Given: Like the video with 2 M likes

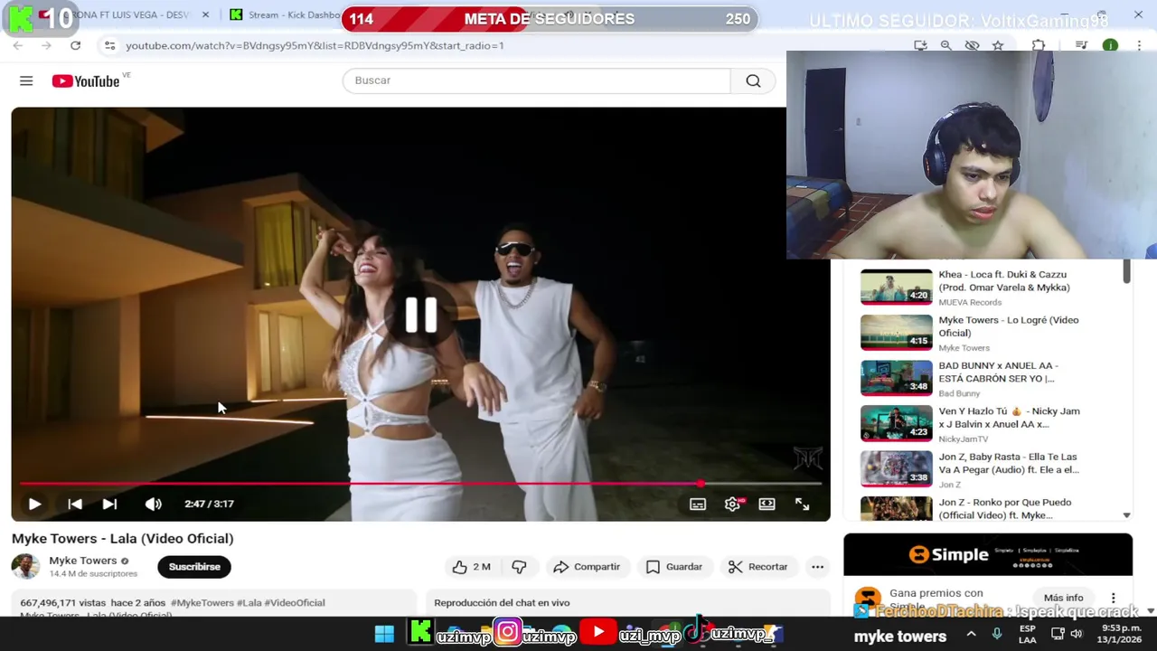Looking at the screenshot, I should click(x=471, y=567).
